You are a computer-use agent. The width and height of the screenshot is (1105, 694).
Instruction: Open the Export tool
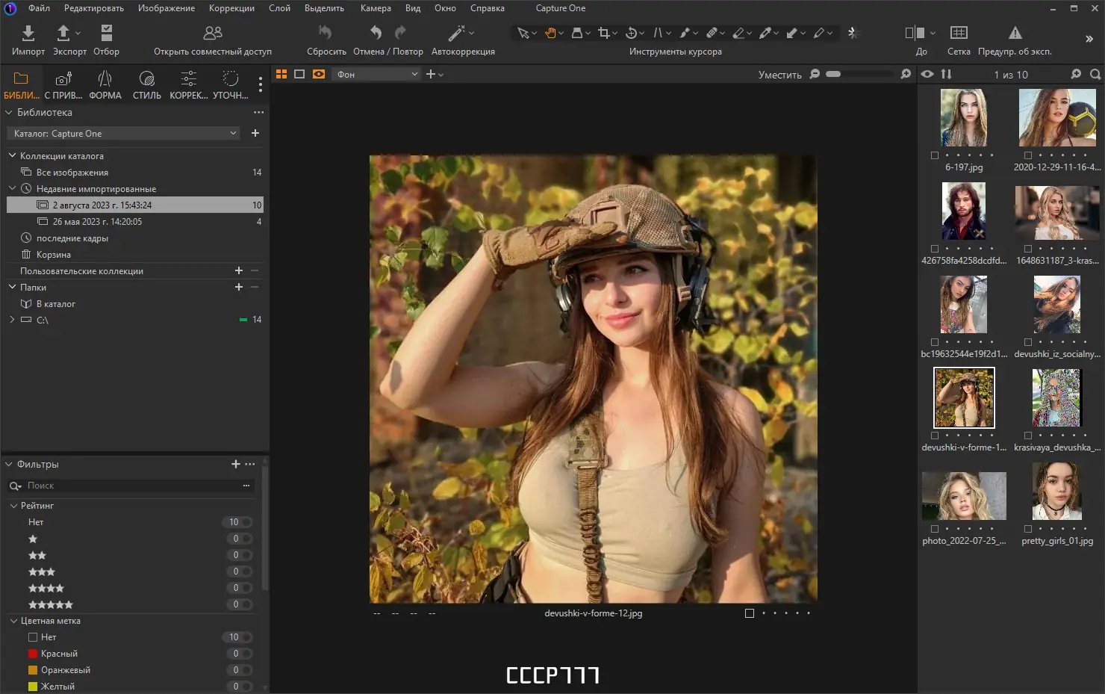(63, 34)
